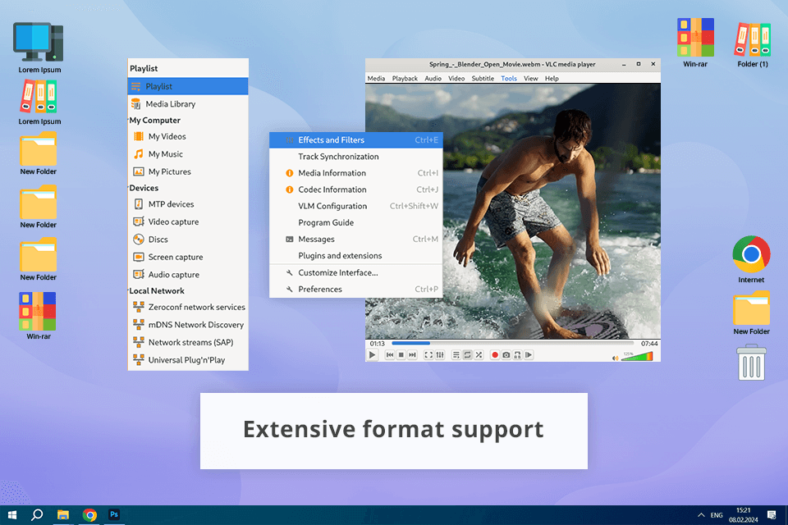Open Chrome from the Windows taskbar
Viewport: 788px width, 525px height.
click(89, 515)
